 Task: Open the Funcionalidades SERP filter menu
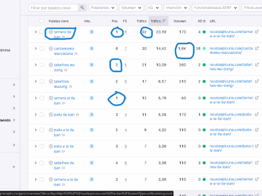point(215,8)
